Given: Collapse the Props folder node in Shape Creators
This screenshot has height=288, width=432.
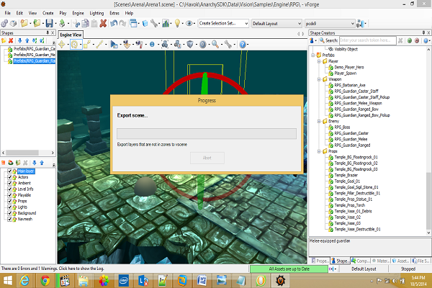Looking at the screenshot, I should coord(319,151).
